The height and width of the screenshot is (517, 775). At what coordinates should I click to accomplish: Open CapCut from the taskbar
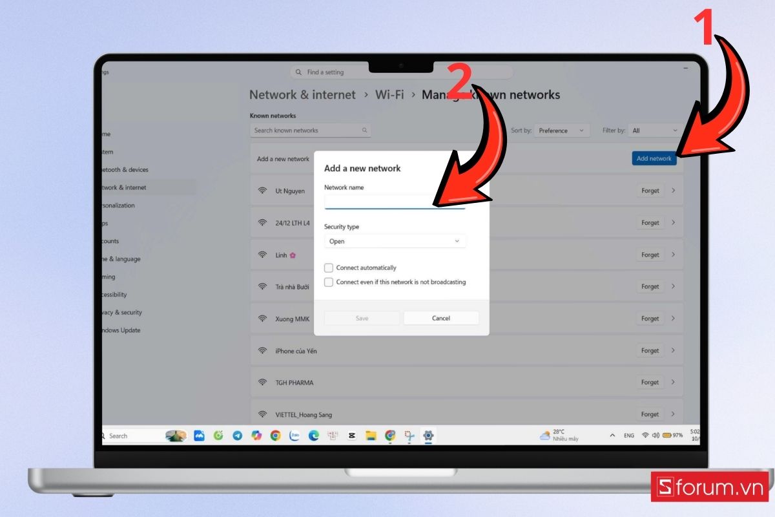pos(352,436)
